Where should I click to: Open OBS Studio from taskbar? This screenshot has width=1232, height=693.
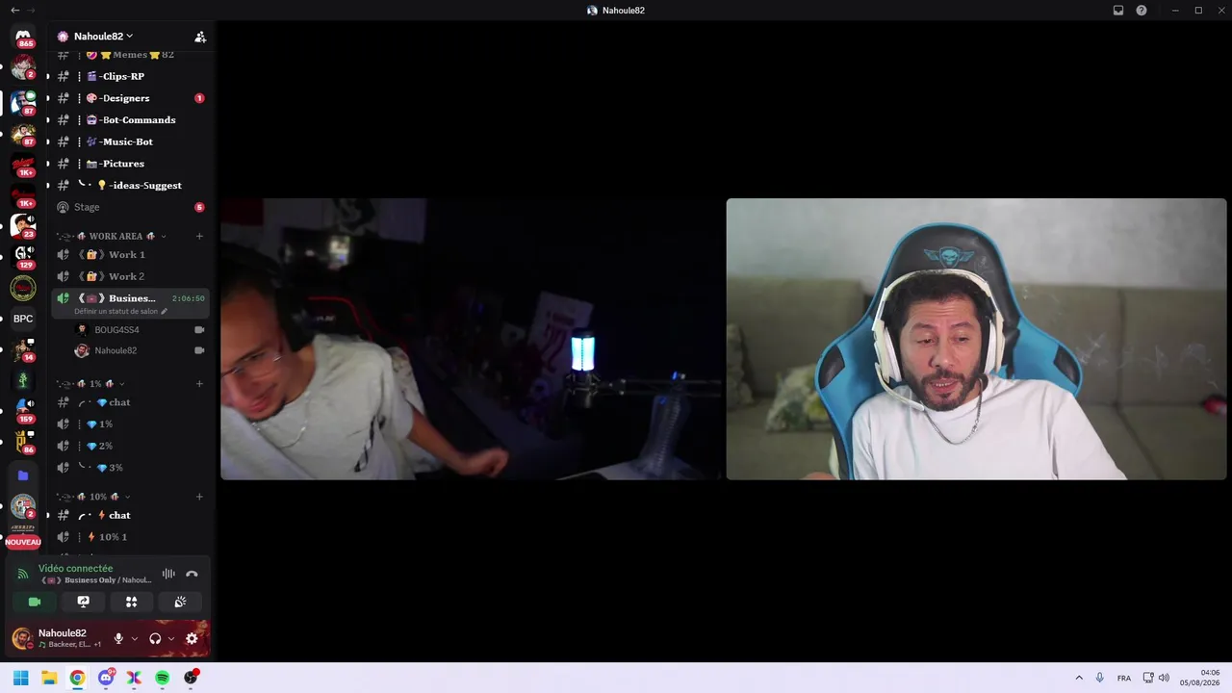(191, 678)
